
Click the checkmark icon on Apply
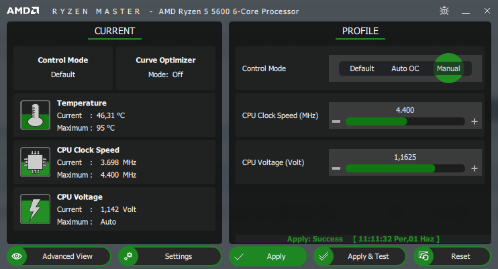[x=239, y=256]
